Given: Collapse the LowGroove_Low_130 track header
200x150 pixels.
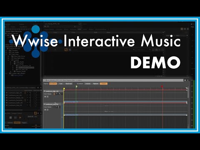Looking at the screenshot, I should 45,104.
